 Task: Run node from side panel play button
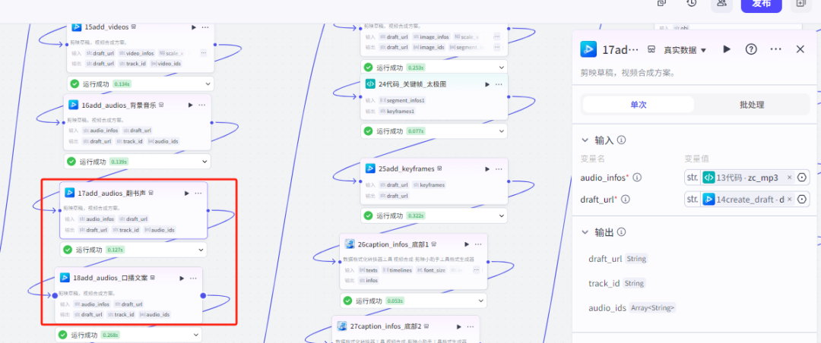point(727,49)
